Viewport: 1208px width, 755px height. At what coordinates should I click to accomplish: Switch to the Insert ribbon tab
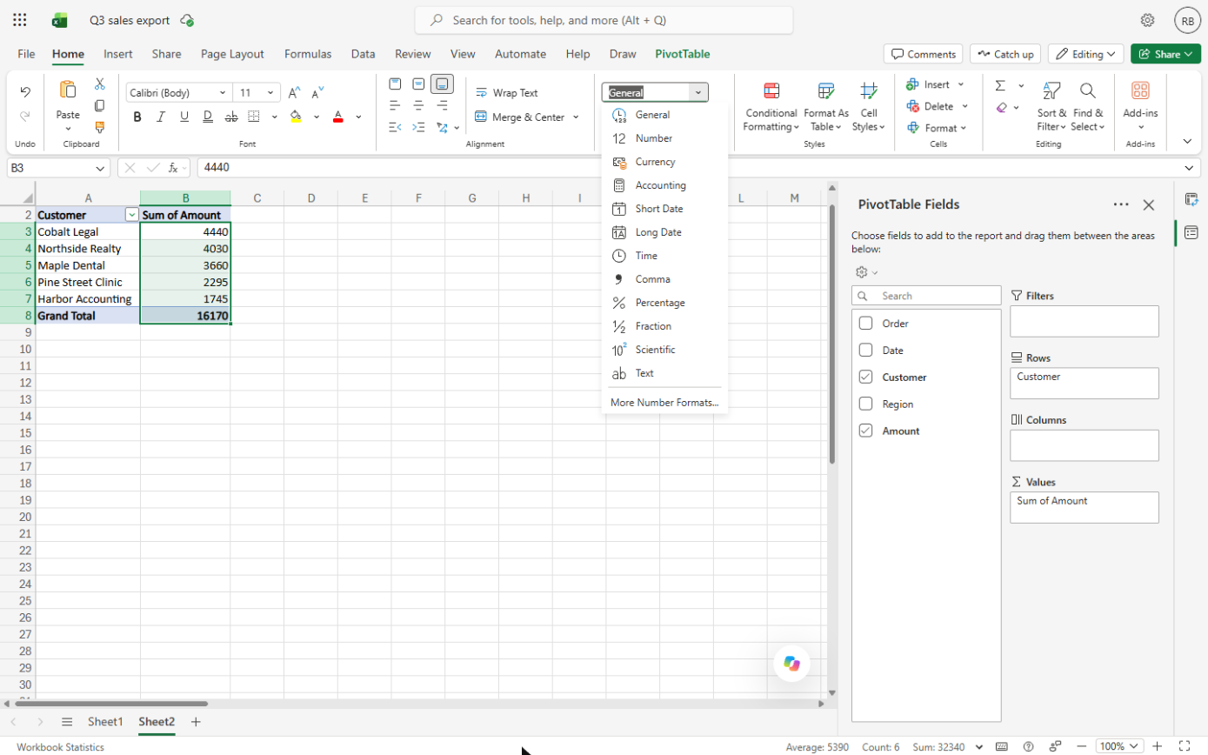(x=118, y=54)
